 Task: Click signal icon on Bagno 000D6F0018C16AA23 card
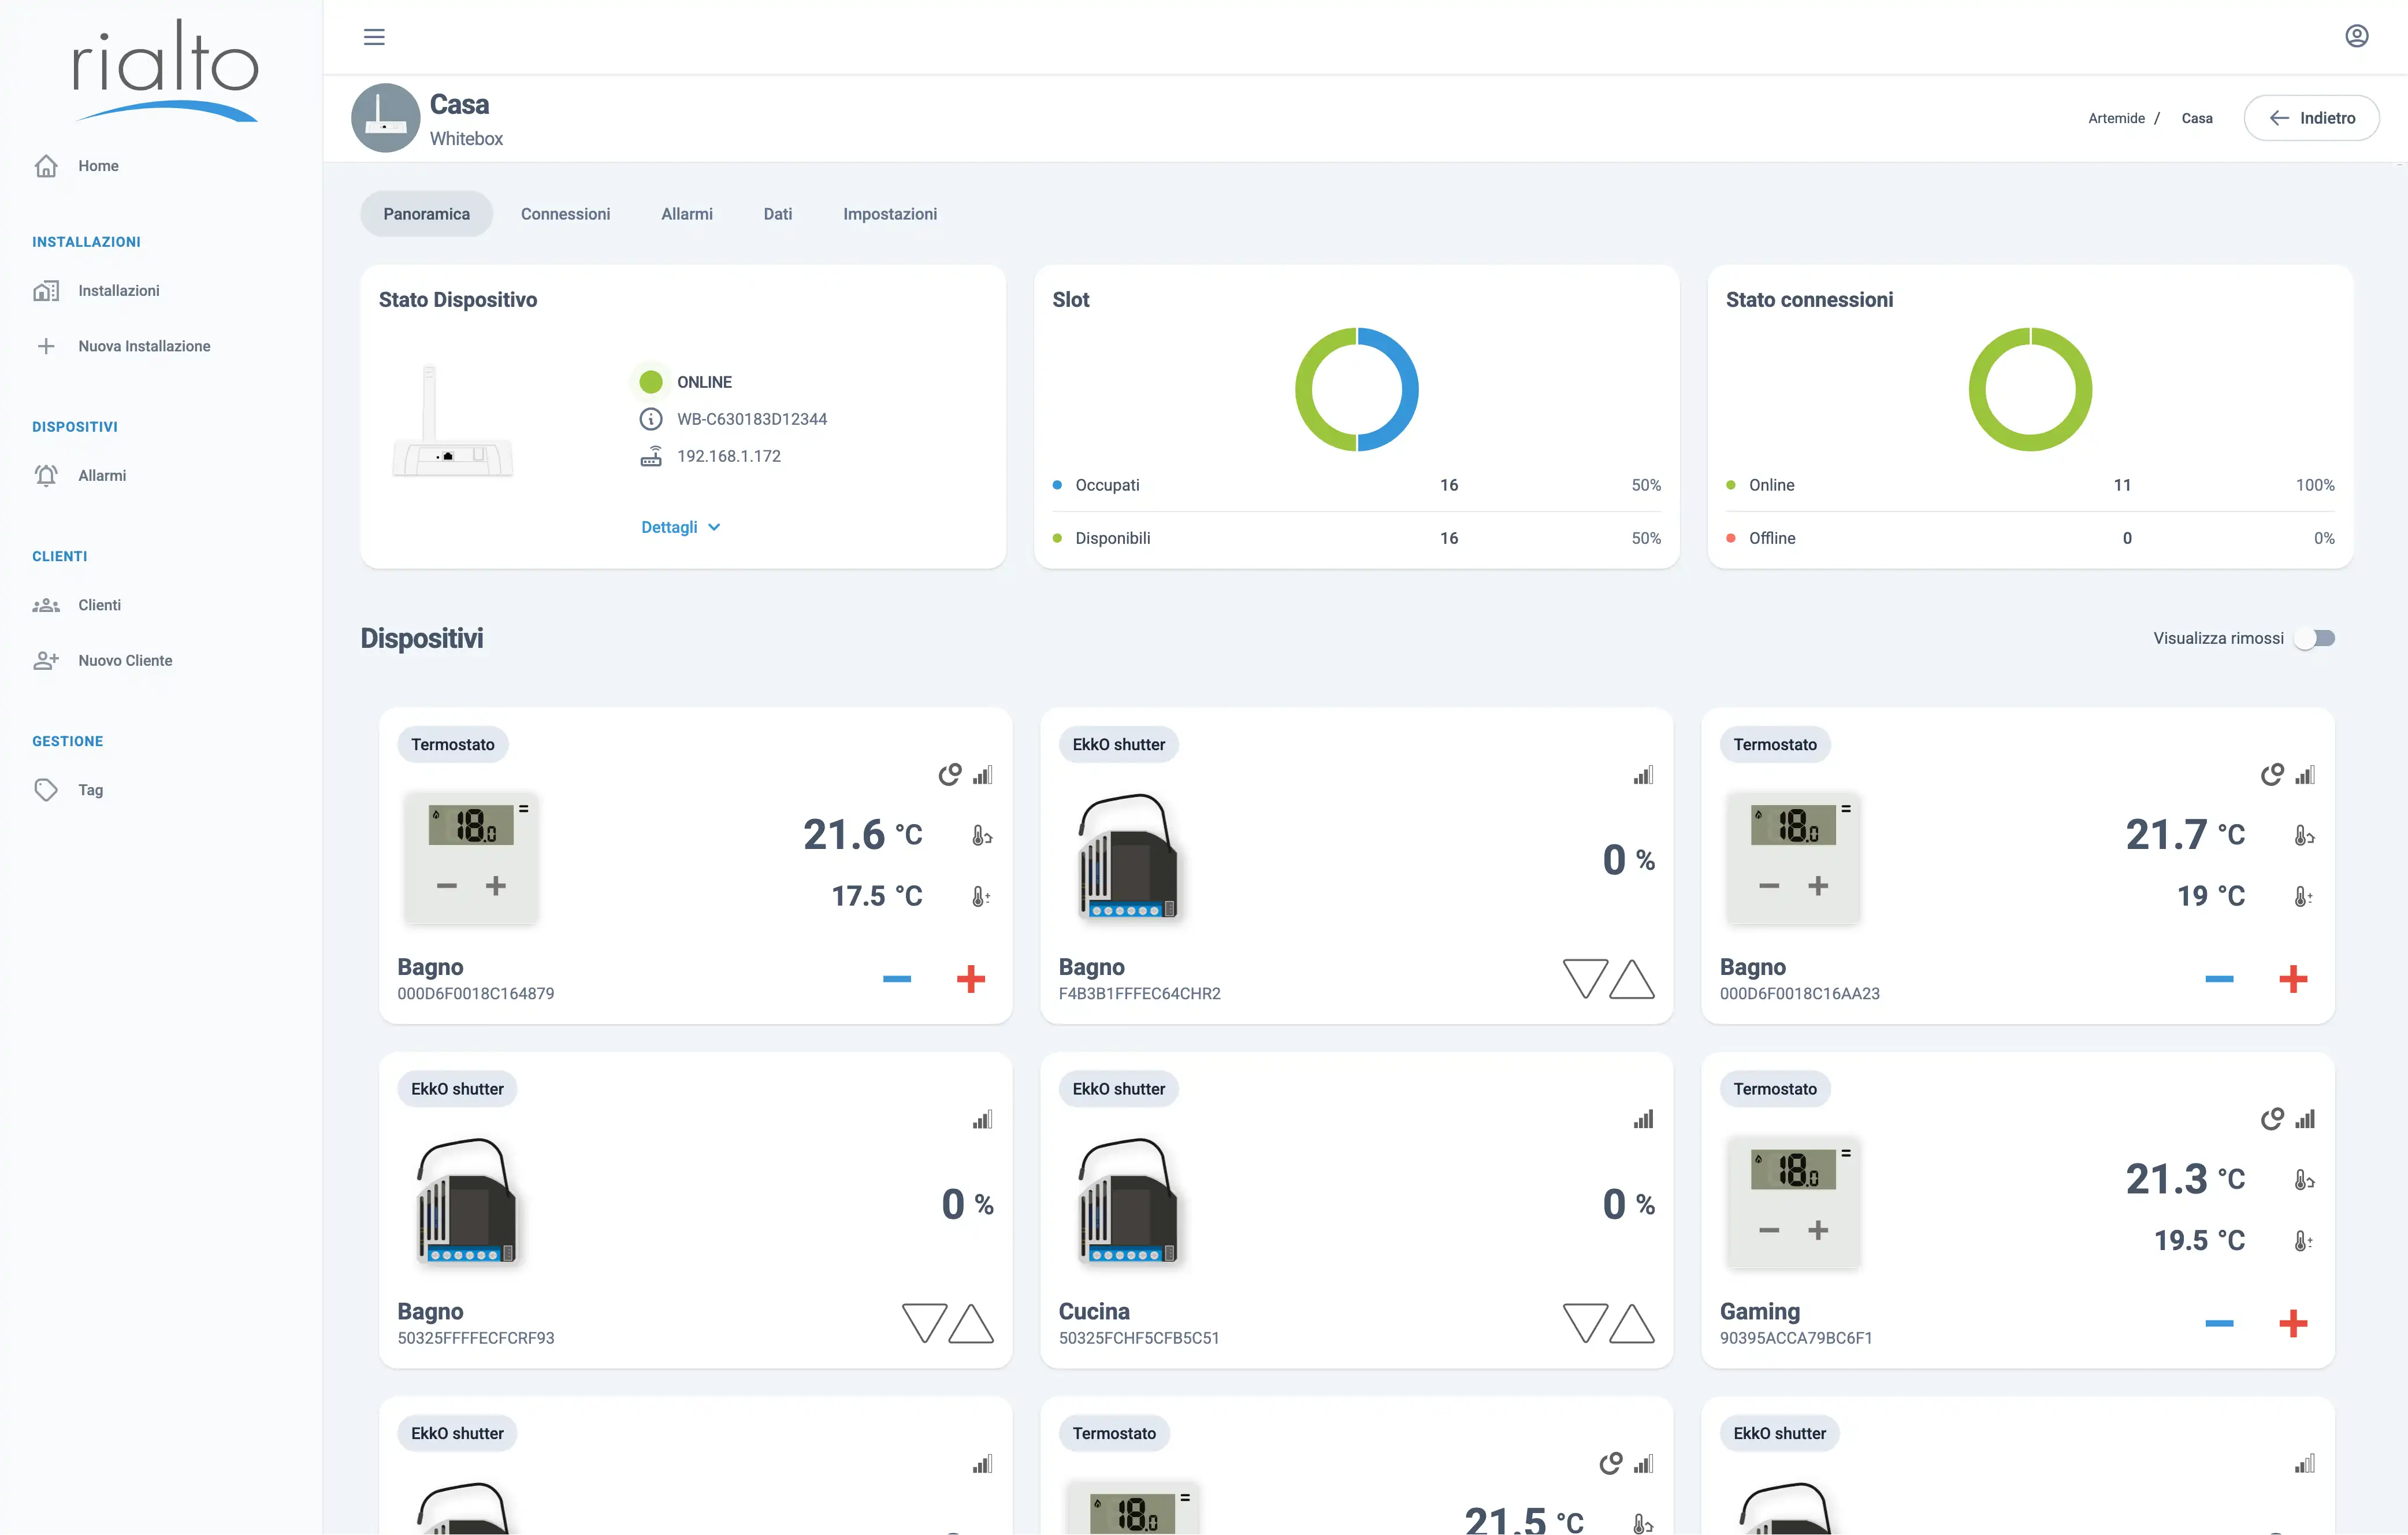pyautogui.click(x=2304, y=774)
